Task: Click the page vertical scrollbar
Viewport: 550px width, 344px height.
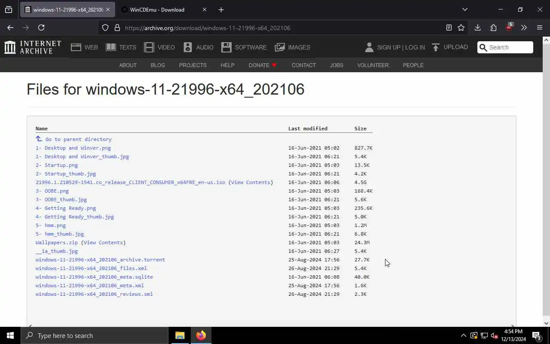Action: click(547, 182)
